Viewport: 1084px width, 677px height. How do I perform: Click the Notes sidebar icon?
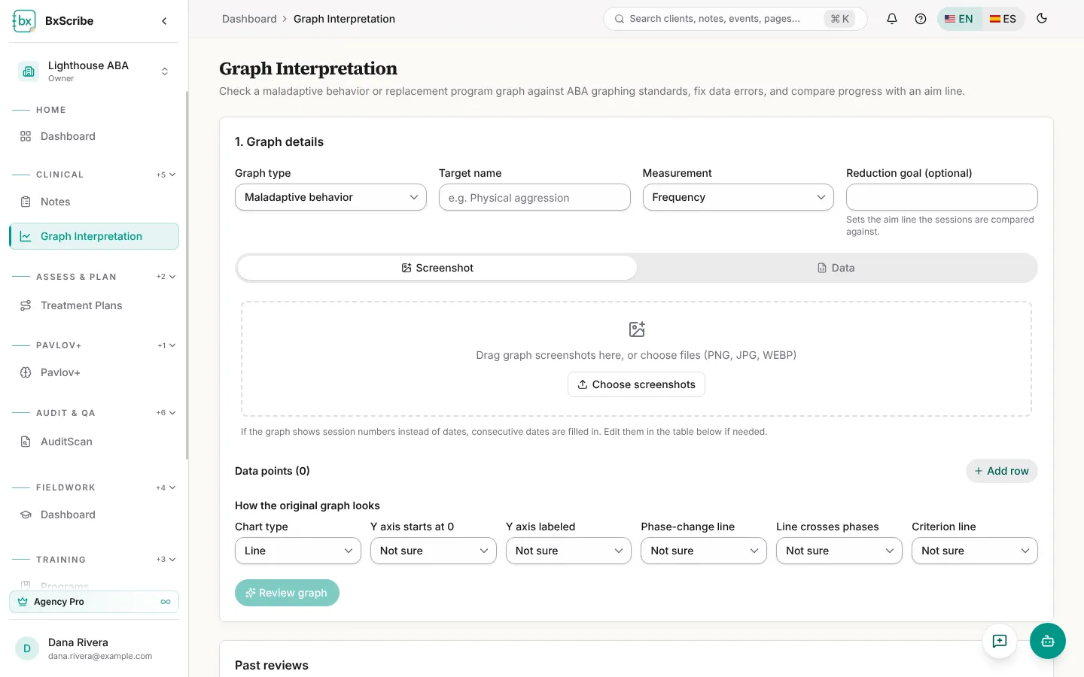(26, 202)
